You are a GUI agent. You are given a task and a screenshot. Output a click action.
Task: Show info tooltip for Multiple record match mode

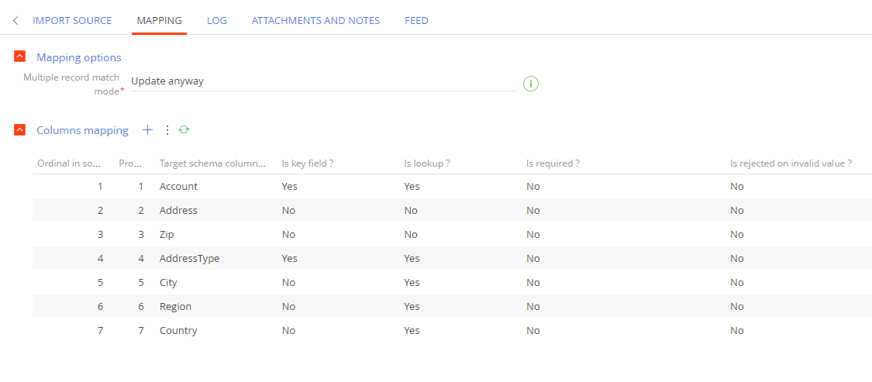point(531,84)
